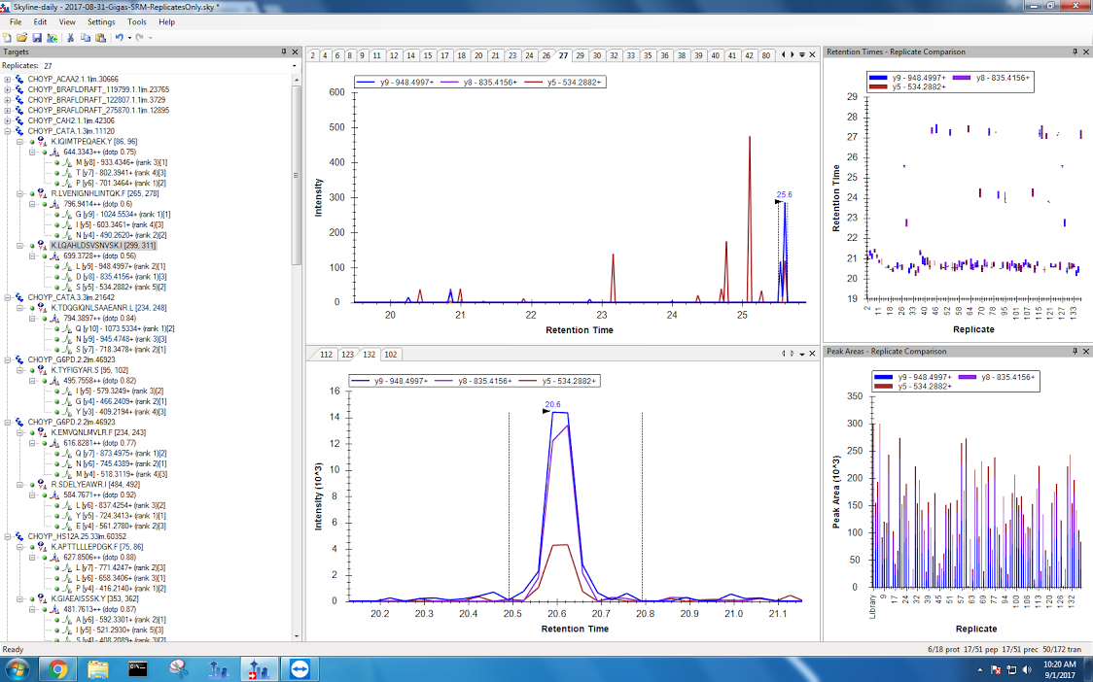The width and height of the screenshot is (1093, 682).
Task: Save the document with the floppy icon
Action: click(36, 37)
